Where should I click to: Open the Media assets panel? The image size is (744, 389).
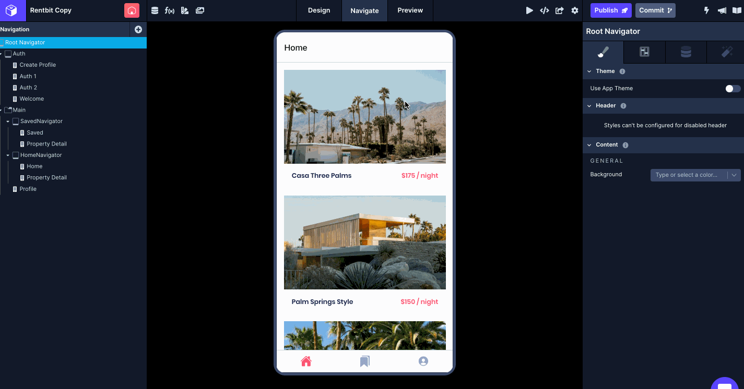click(x=199, y=10)
